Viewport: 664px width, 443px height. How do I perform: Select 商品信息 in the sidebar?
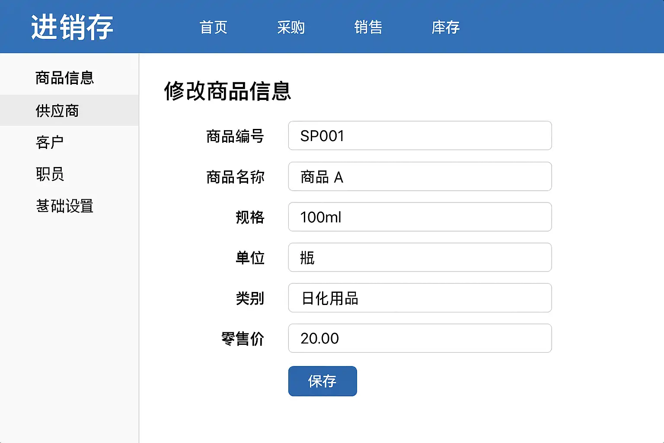[65, 78]
